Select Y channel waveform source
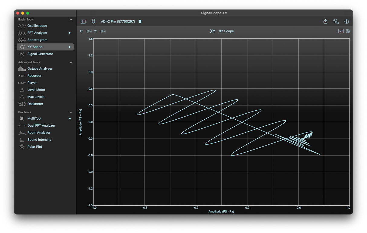 [103, 31]
